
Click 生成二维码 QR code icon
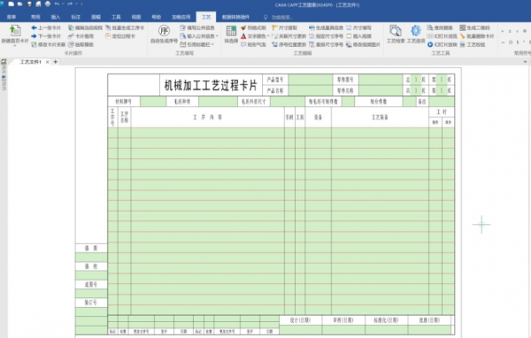(x=463, y=27)
